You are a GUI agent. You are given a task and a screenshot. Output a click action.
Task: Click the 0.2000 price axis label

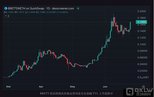tap(141, 11)
